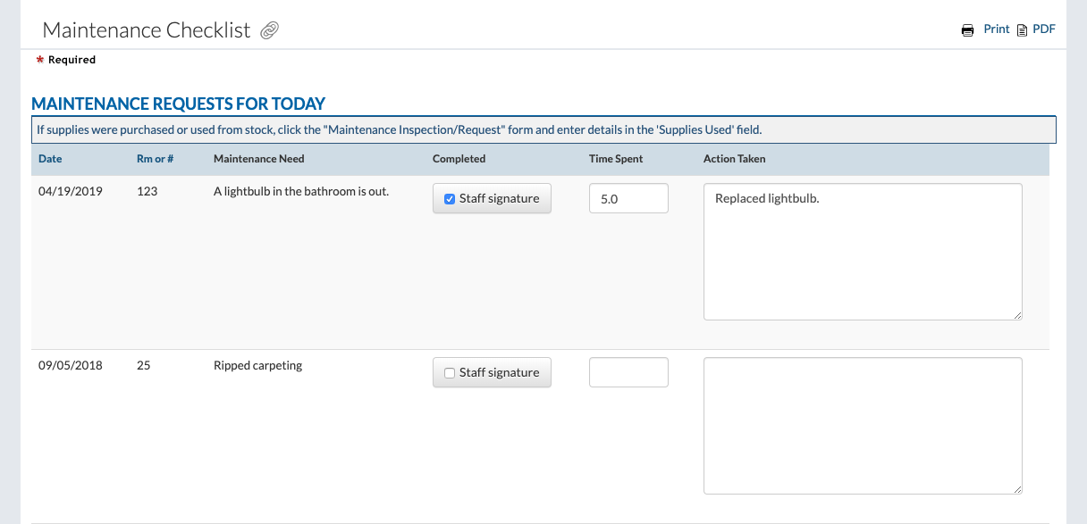1087x524 pixels.
Task: Click the Time Spent field containing 5.0
Action: pyautogui.click(x=628, y=198)
